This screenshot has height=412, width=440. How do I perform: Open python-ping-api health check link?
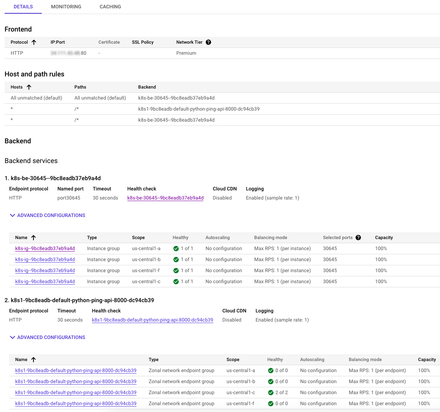[x=152, y=320]
